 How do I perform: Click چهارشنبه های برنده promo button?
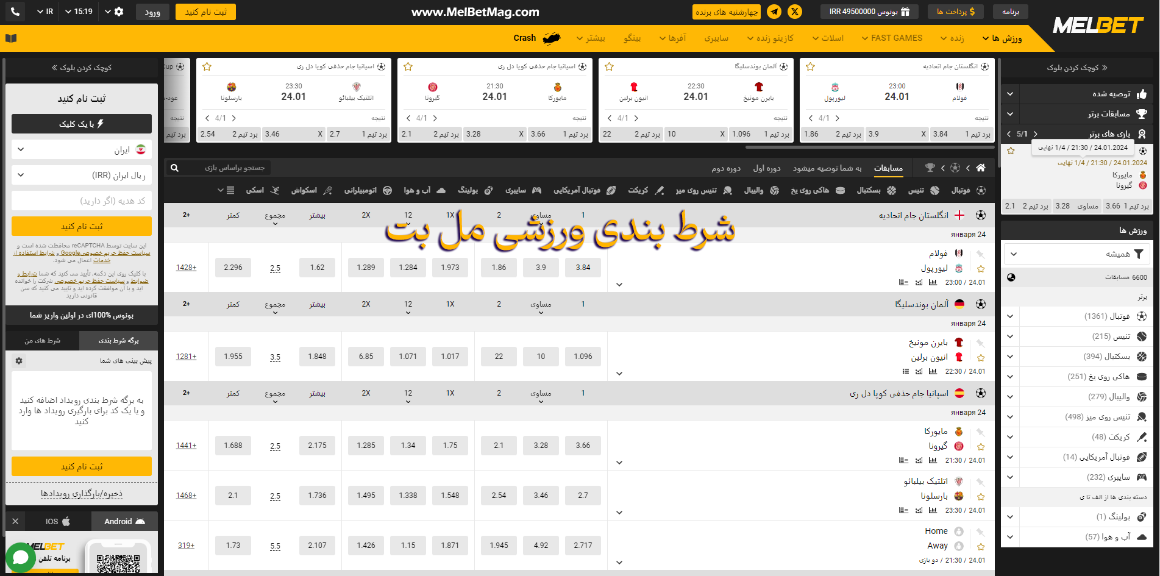click(727, 12)
